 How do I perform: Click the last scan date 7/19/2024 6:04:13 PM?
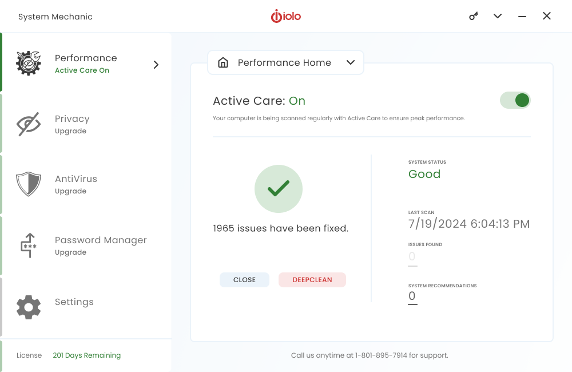click(469, 224)
